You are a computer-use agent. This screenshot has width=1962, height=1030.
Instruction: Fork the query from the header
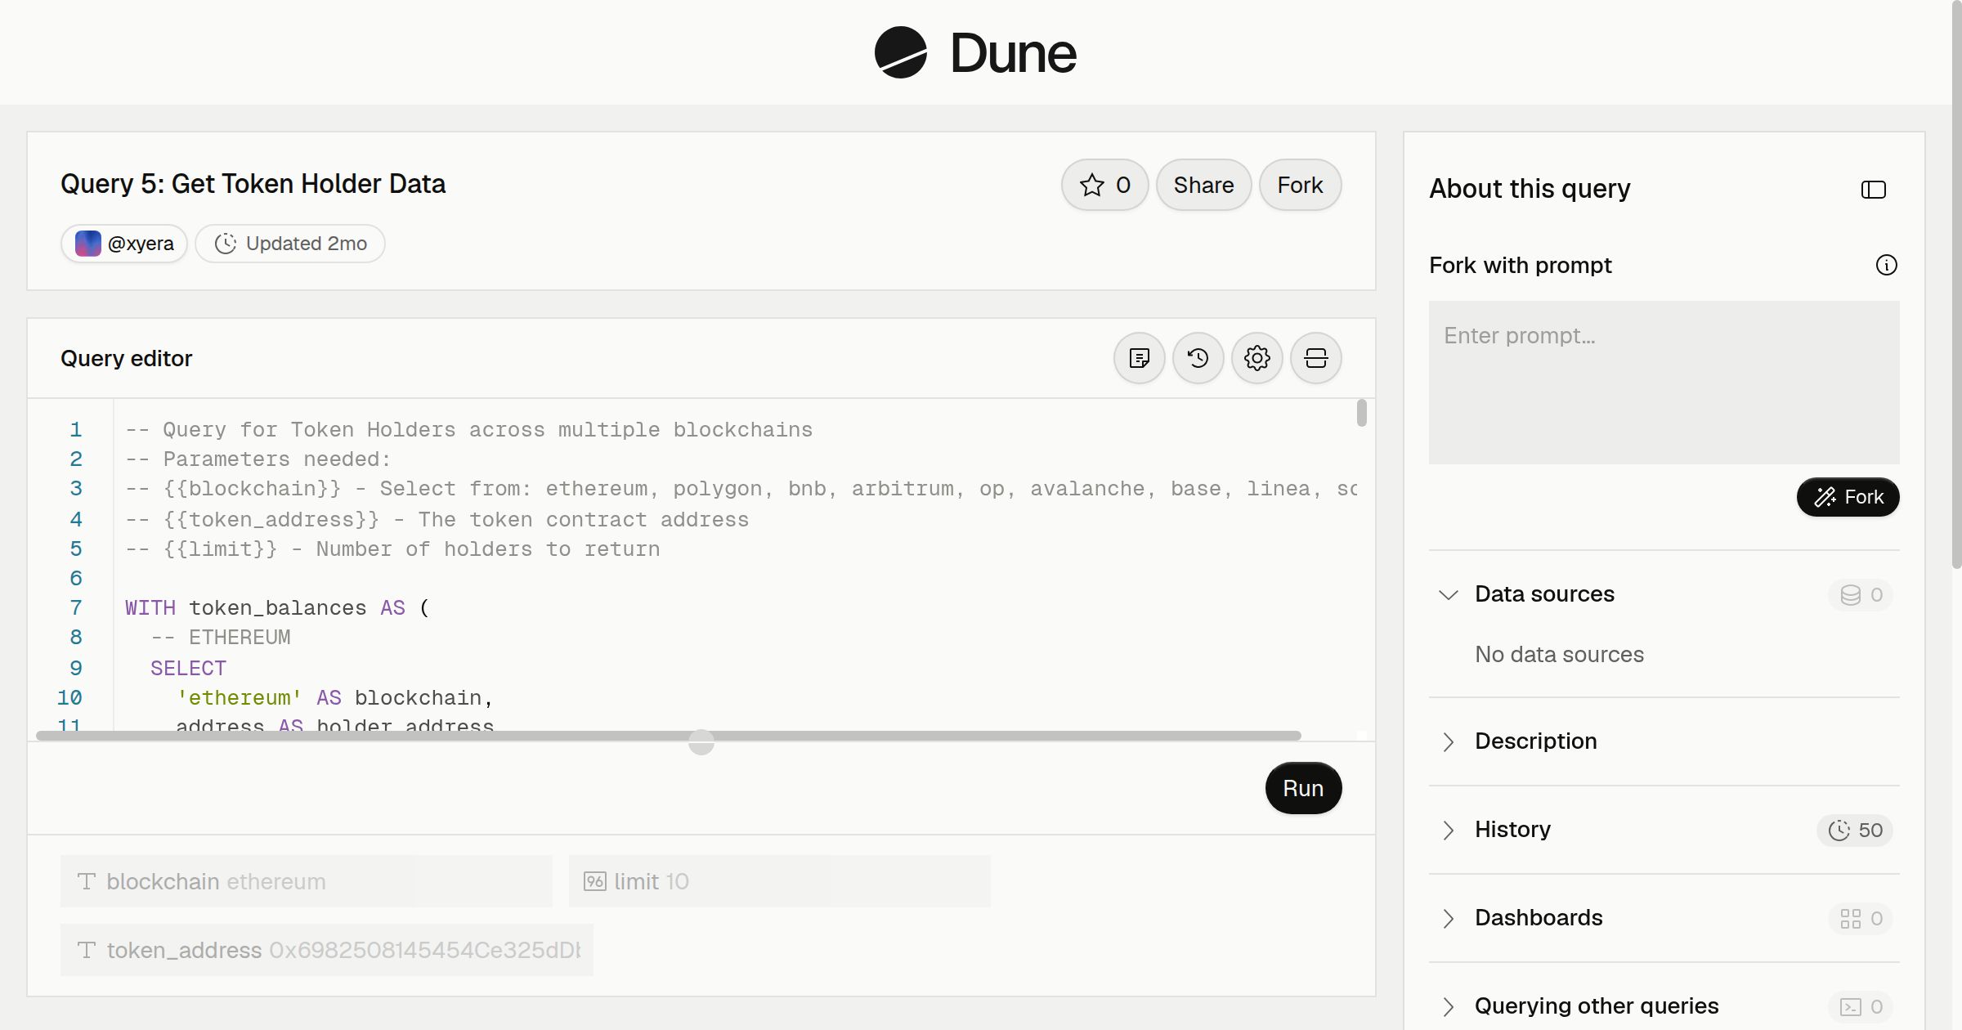point(1300,185)
